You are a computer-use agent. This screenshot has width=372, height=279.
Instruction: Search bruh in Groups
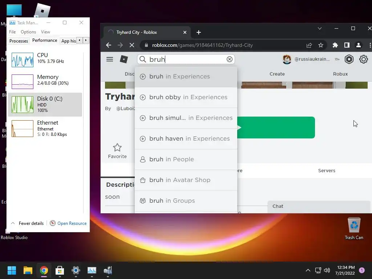pos(186,201)
